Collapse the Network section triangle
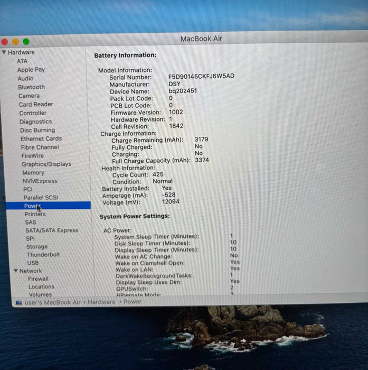The width and height of the screenshot is (368, 370). (x=16, y=271)
